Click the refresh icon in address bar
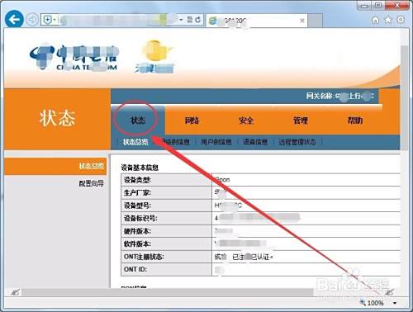 tap(197, 20)
